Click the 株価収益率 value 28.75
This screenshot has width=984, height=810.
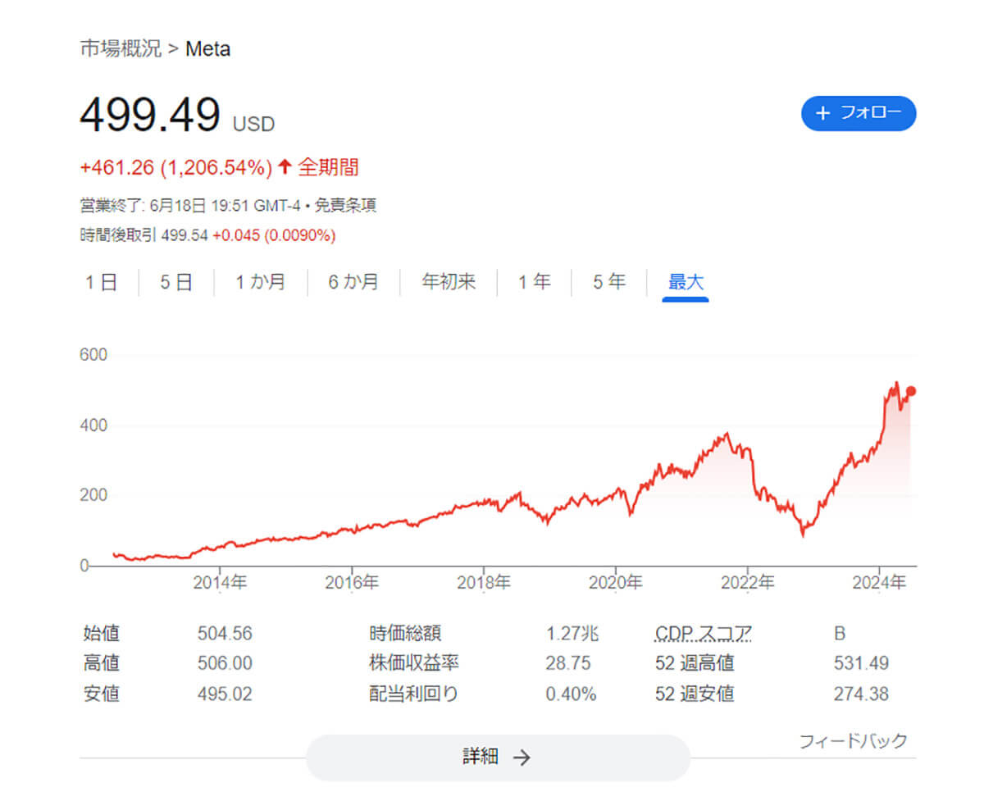click(x=568, y=664)
